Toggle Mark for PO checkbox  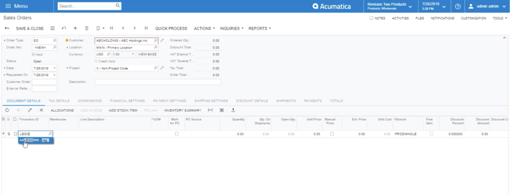pos(177,134)
